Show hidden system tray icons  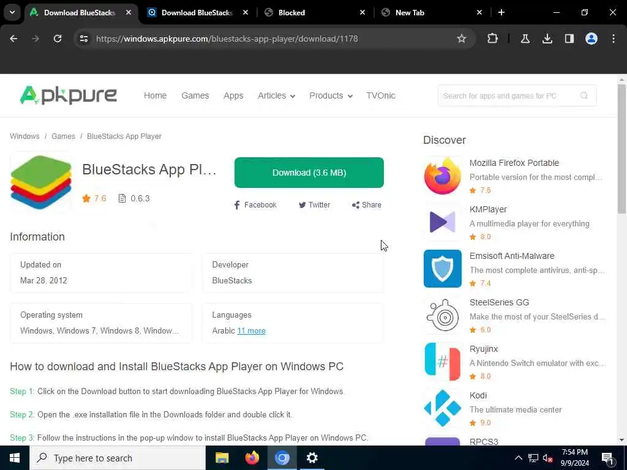(x=518, y=458)
